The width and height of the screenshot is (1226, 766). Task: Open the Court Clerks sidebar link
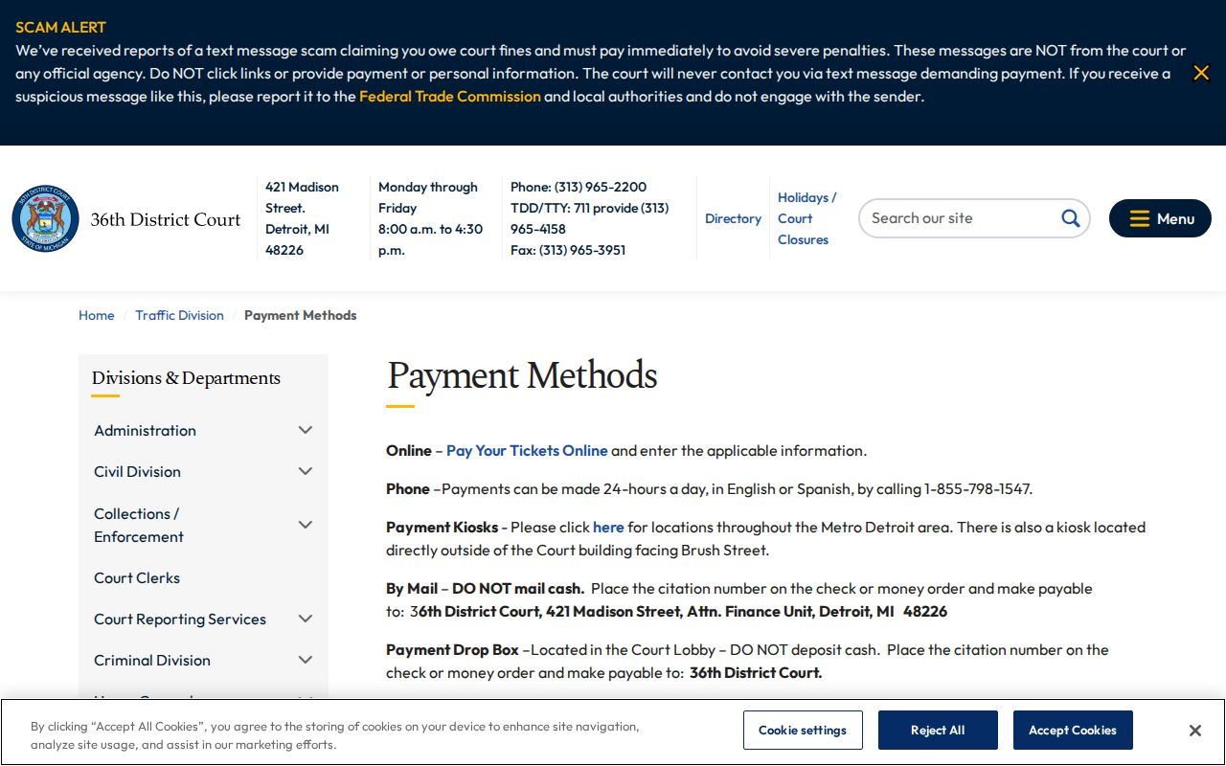point(137,577)
